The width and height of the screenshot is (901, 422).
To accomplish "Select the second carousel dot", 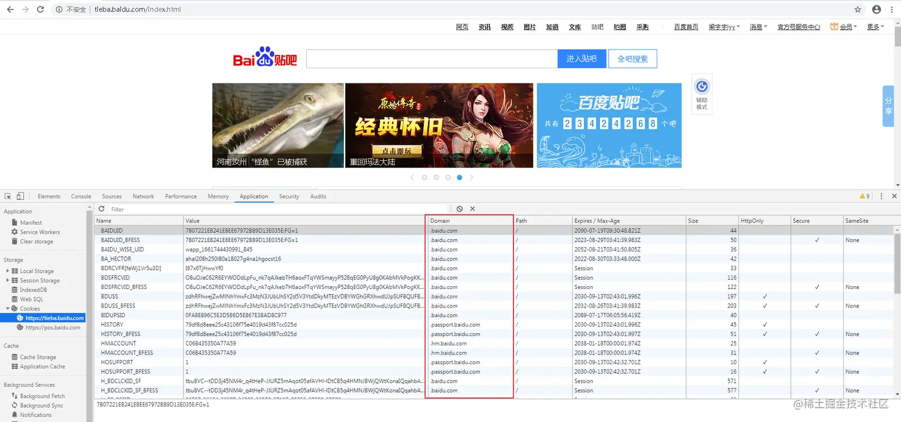I will (436, 178).
